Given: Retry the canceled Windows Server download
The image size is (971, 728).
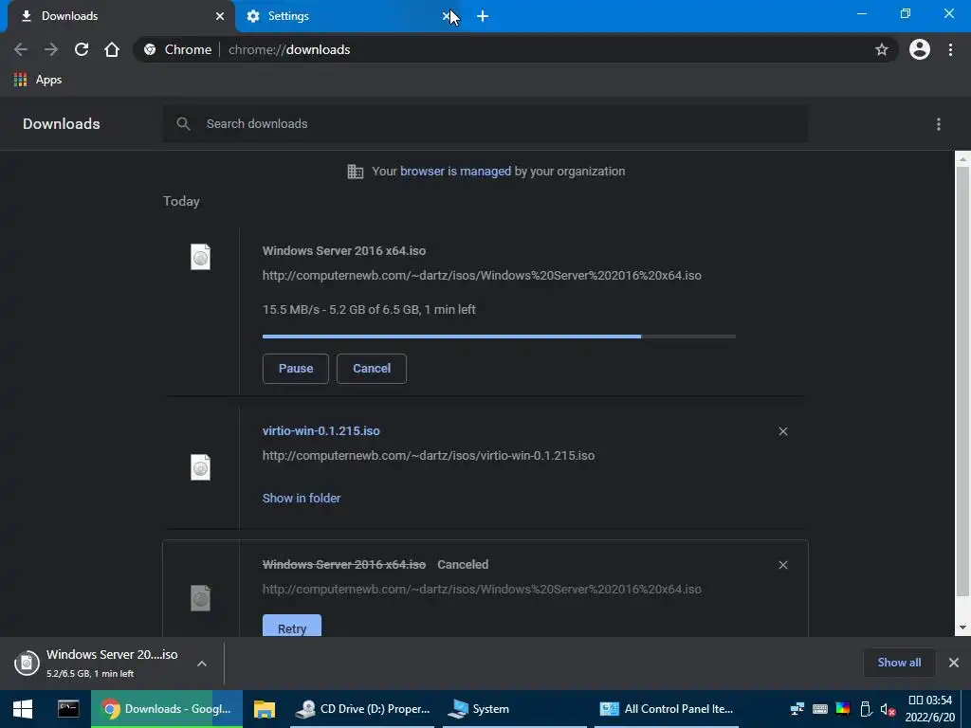Looking at the screenshot, I should coord(292,626).
